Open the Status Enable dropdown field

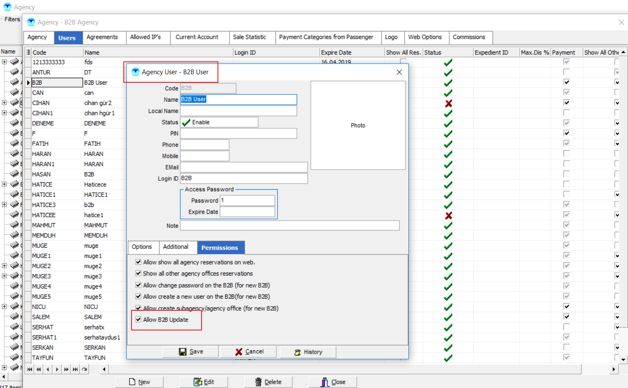(x=219, y=122)
